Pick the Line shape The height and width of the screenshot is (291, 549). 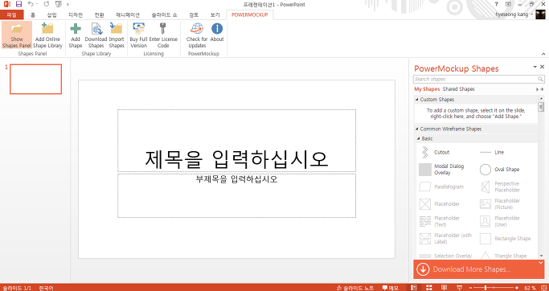point(492,152)
